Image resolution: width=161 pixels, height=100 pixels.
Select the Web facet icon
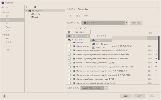click(x=32, y=17)
